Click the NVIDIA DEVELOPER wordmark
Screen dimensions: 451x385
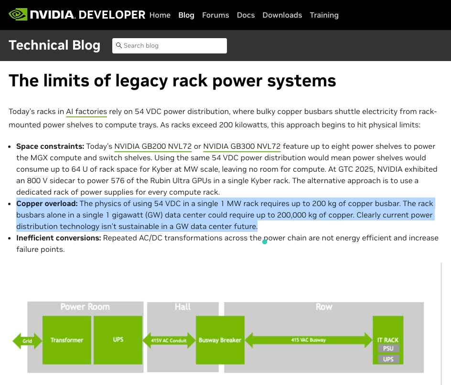pos(88,15)
